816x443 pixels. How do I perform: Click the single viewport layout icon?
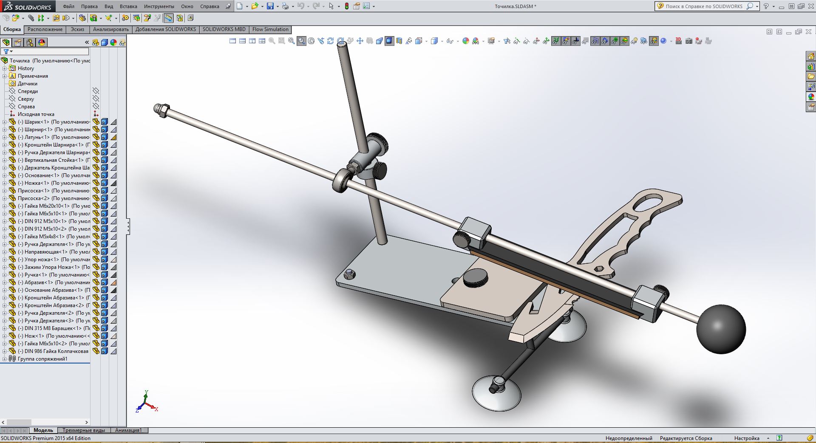click(232, 41)
